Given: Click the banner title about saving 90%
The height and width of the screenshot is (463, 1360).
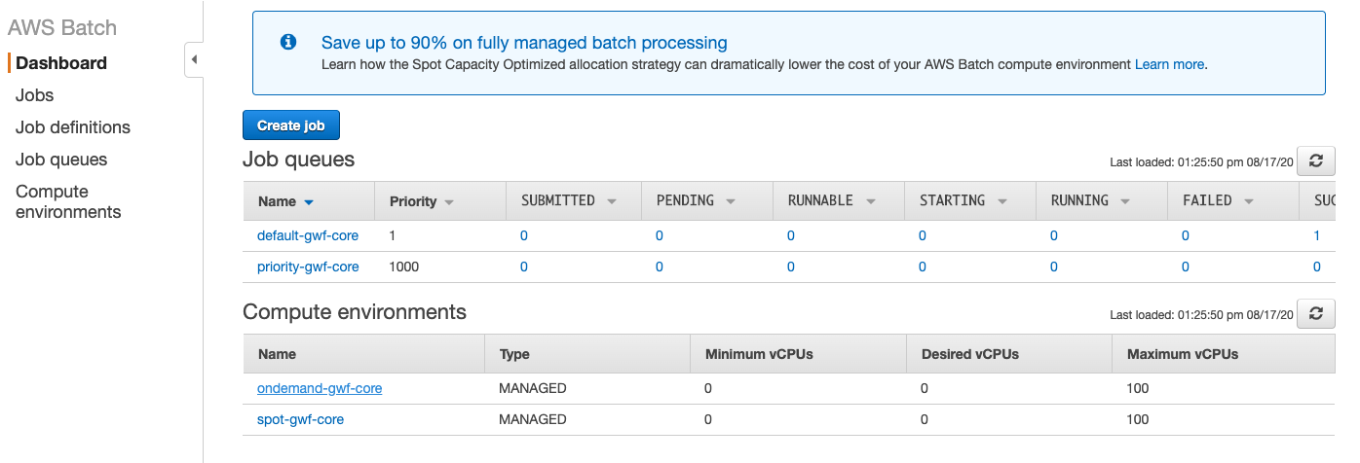Looking at the screenshot, I should (524, 43).
